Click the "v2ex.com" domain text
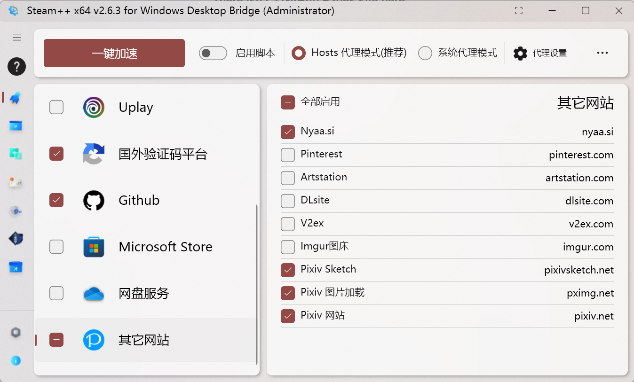 [x=591, y=224]
